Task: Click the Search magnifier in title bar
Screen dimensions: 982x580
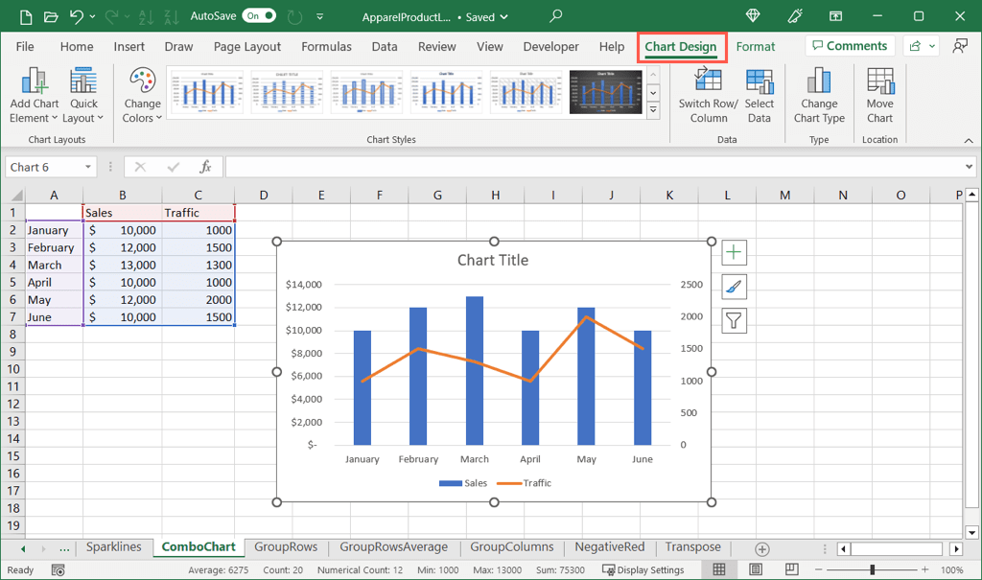Action: (x=556, y=16)
